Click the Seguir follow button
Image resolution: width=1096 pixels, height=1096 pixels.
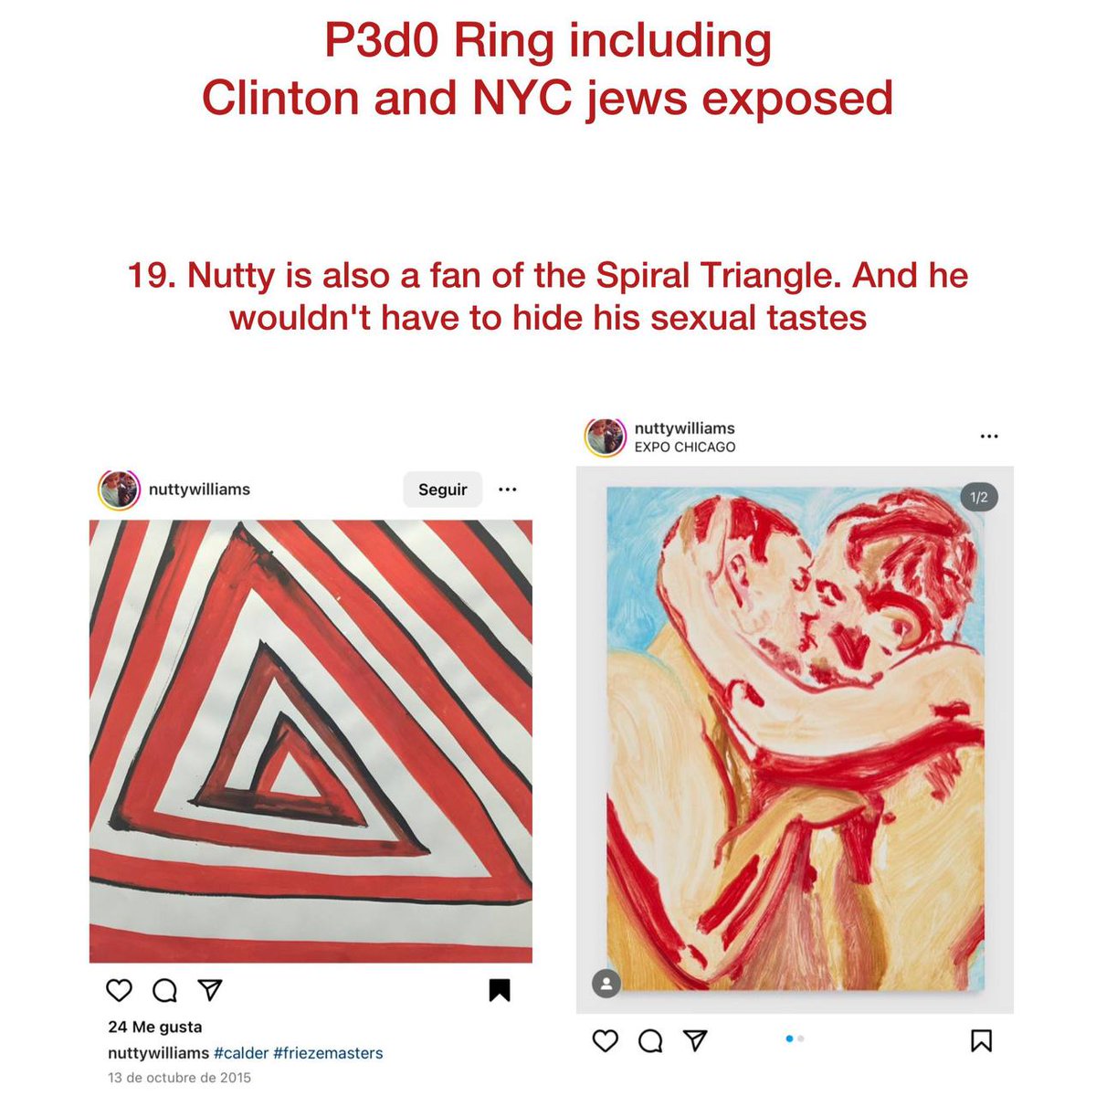(443, 490)
